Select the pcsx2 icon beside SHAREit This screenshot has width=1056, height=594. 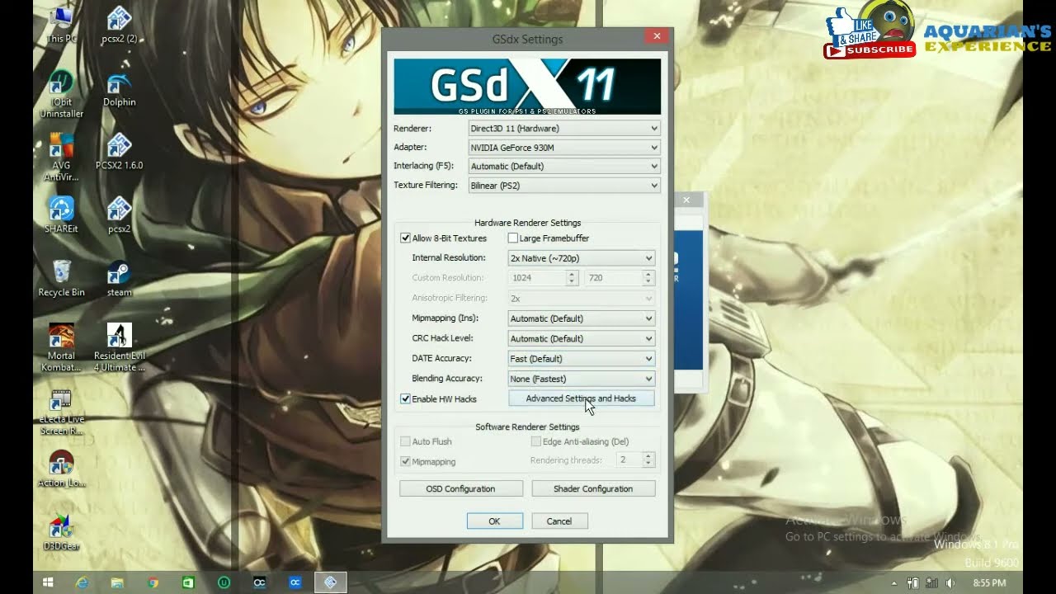point(120,214)
